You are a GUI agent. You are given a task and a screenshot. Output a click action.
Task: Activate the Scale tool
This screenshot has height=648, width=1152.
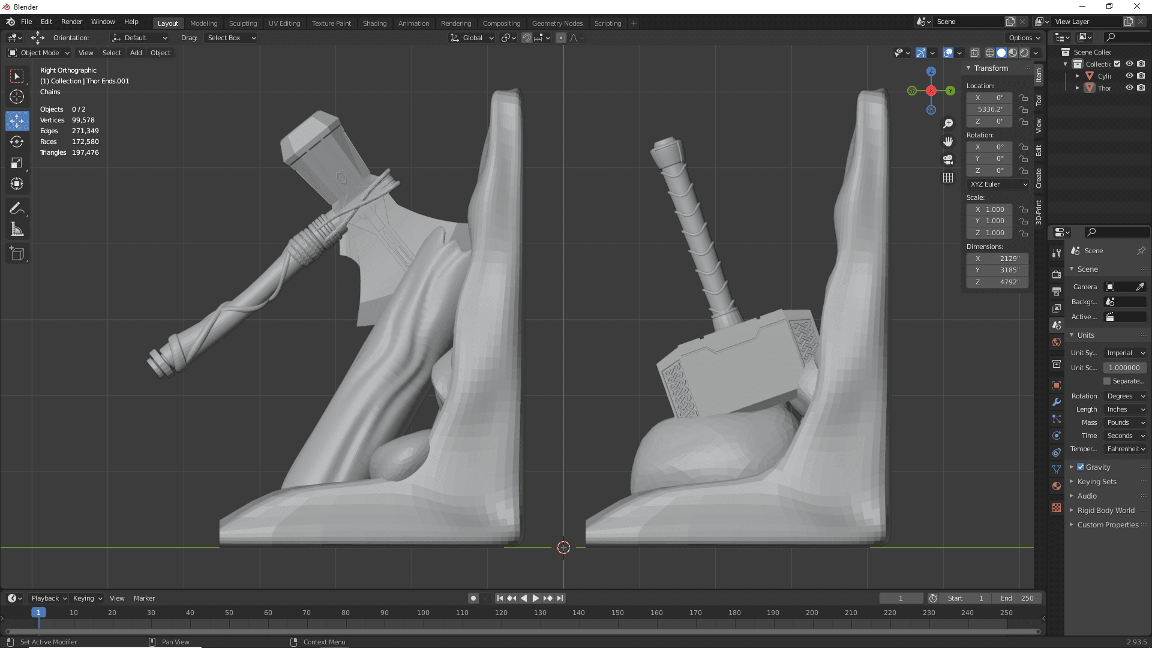tap(17, 163)
